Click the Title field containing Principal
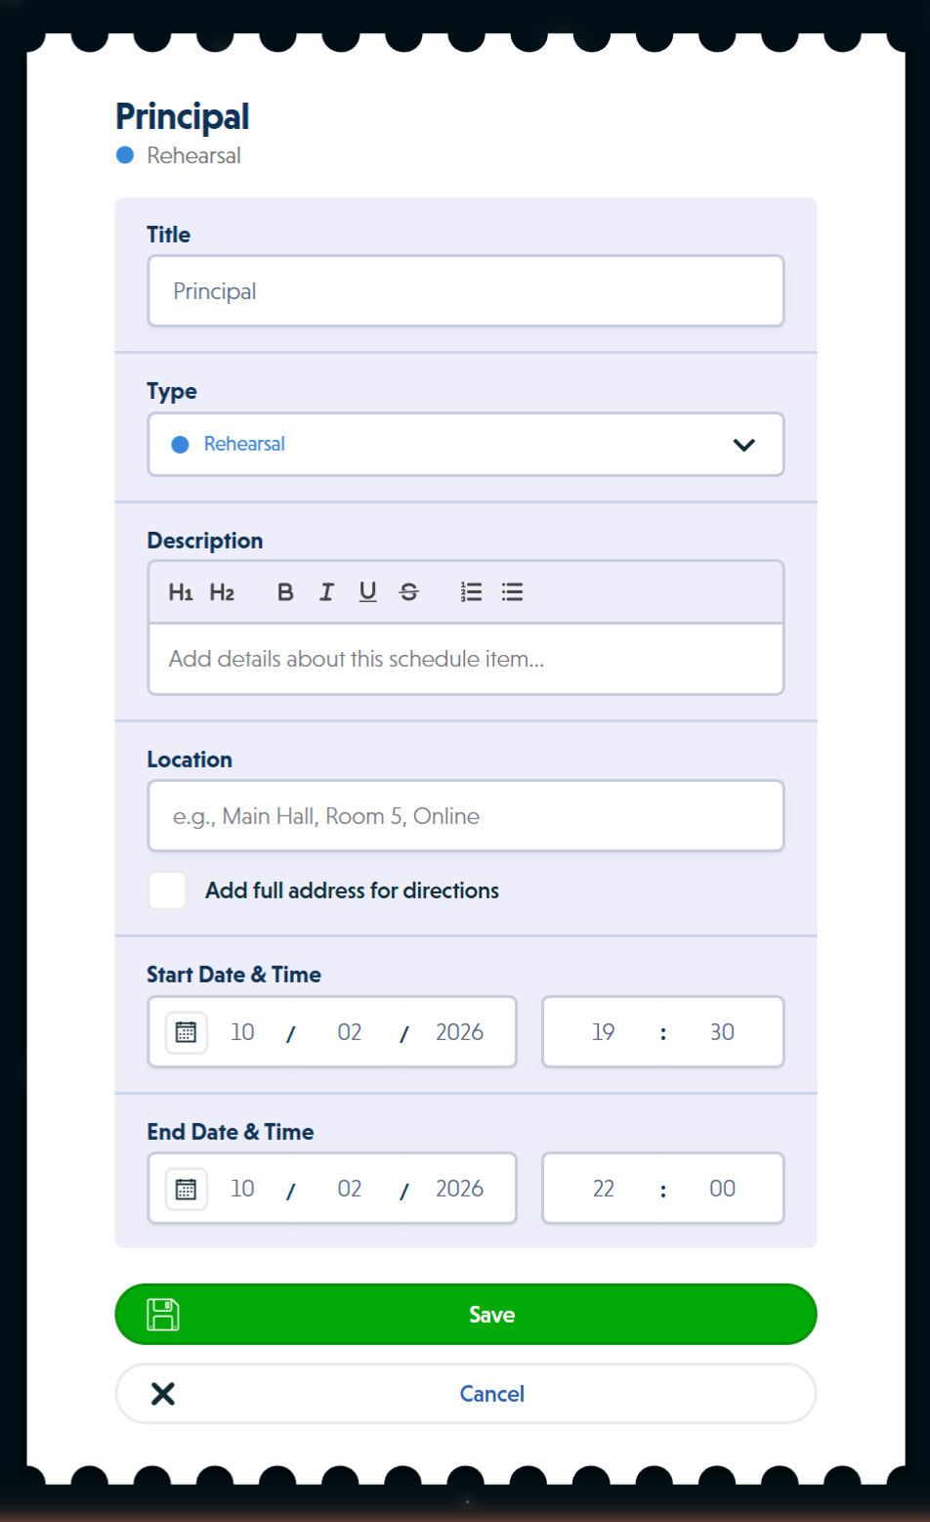Viewport: 930px width, 1522px height. (x=466, y=290)
